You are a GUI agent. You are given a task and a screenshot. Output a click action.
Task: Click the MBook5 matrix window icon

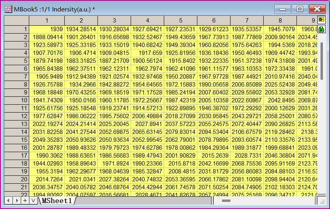8,9
